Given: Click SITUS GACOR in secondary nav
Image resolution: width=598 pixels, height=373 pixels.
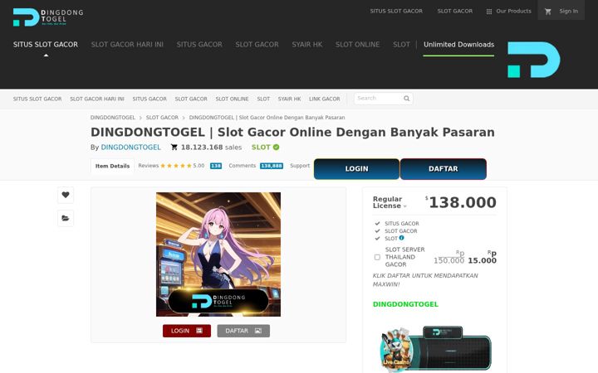Looking at the screenshot, I should coord(149,99).
